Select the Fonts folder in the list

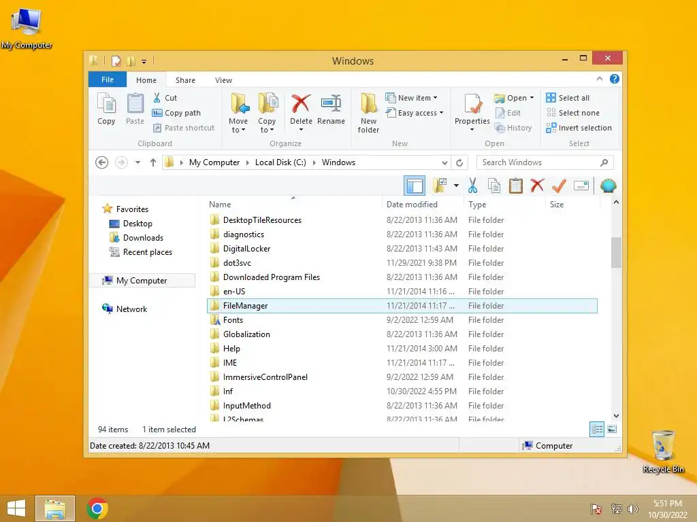point(402,320)
